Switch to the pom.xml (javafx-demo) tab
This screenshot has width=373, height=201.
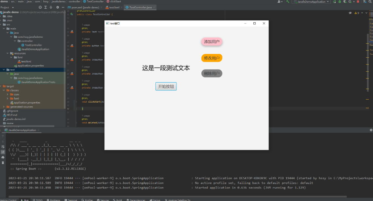[85, 8]
